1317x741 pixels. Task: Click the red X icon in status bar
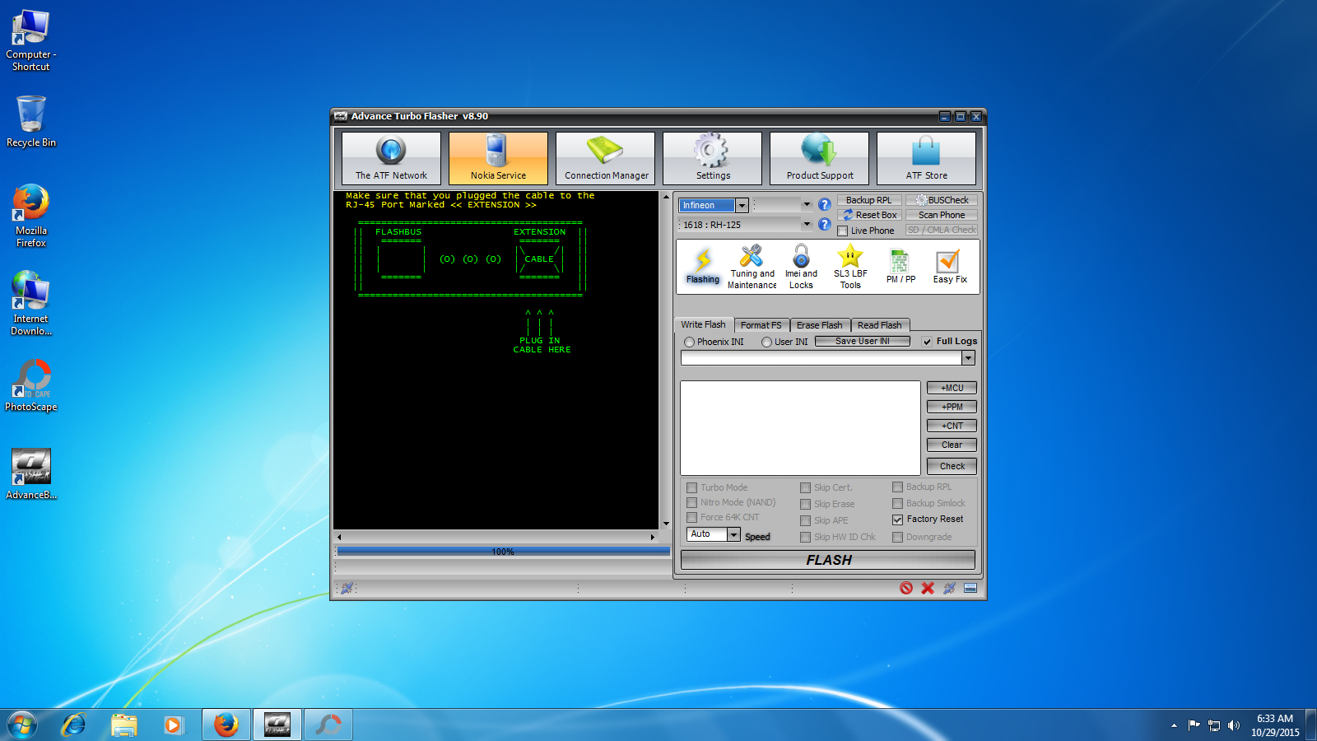[x=928, y=588]
